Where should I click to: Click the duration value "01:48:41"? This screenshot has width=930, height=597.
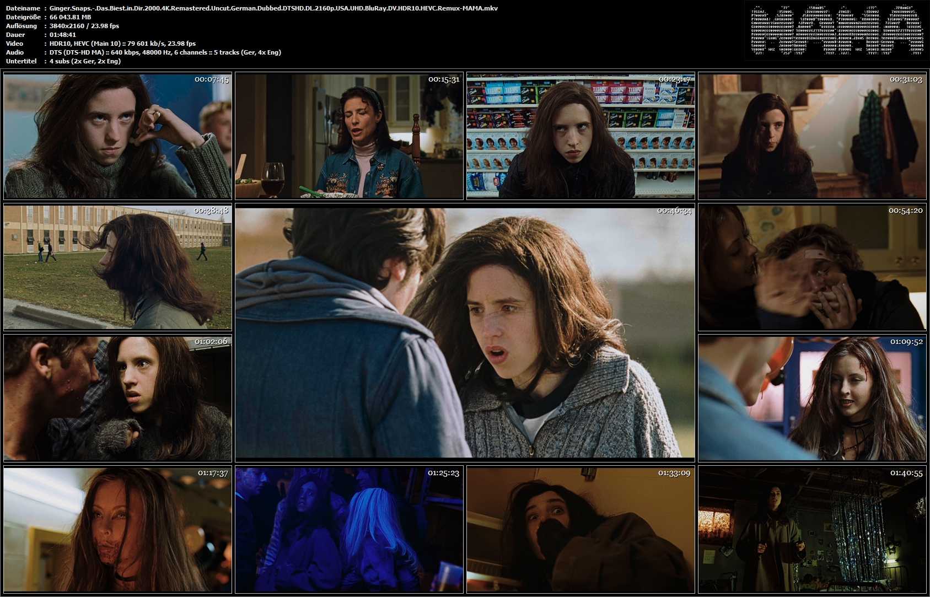(63, 35)
